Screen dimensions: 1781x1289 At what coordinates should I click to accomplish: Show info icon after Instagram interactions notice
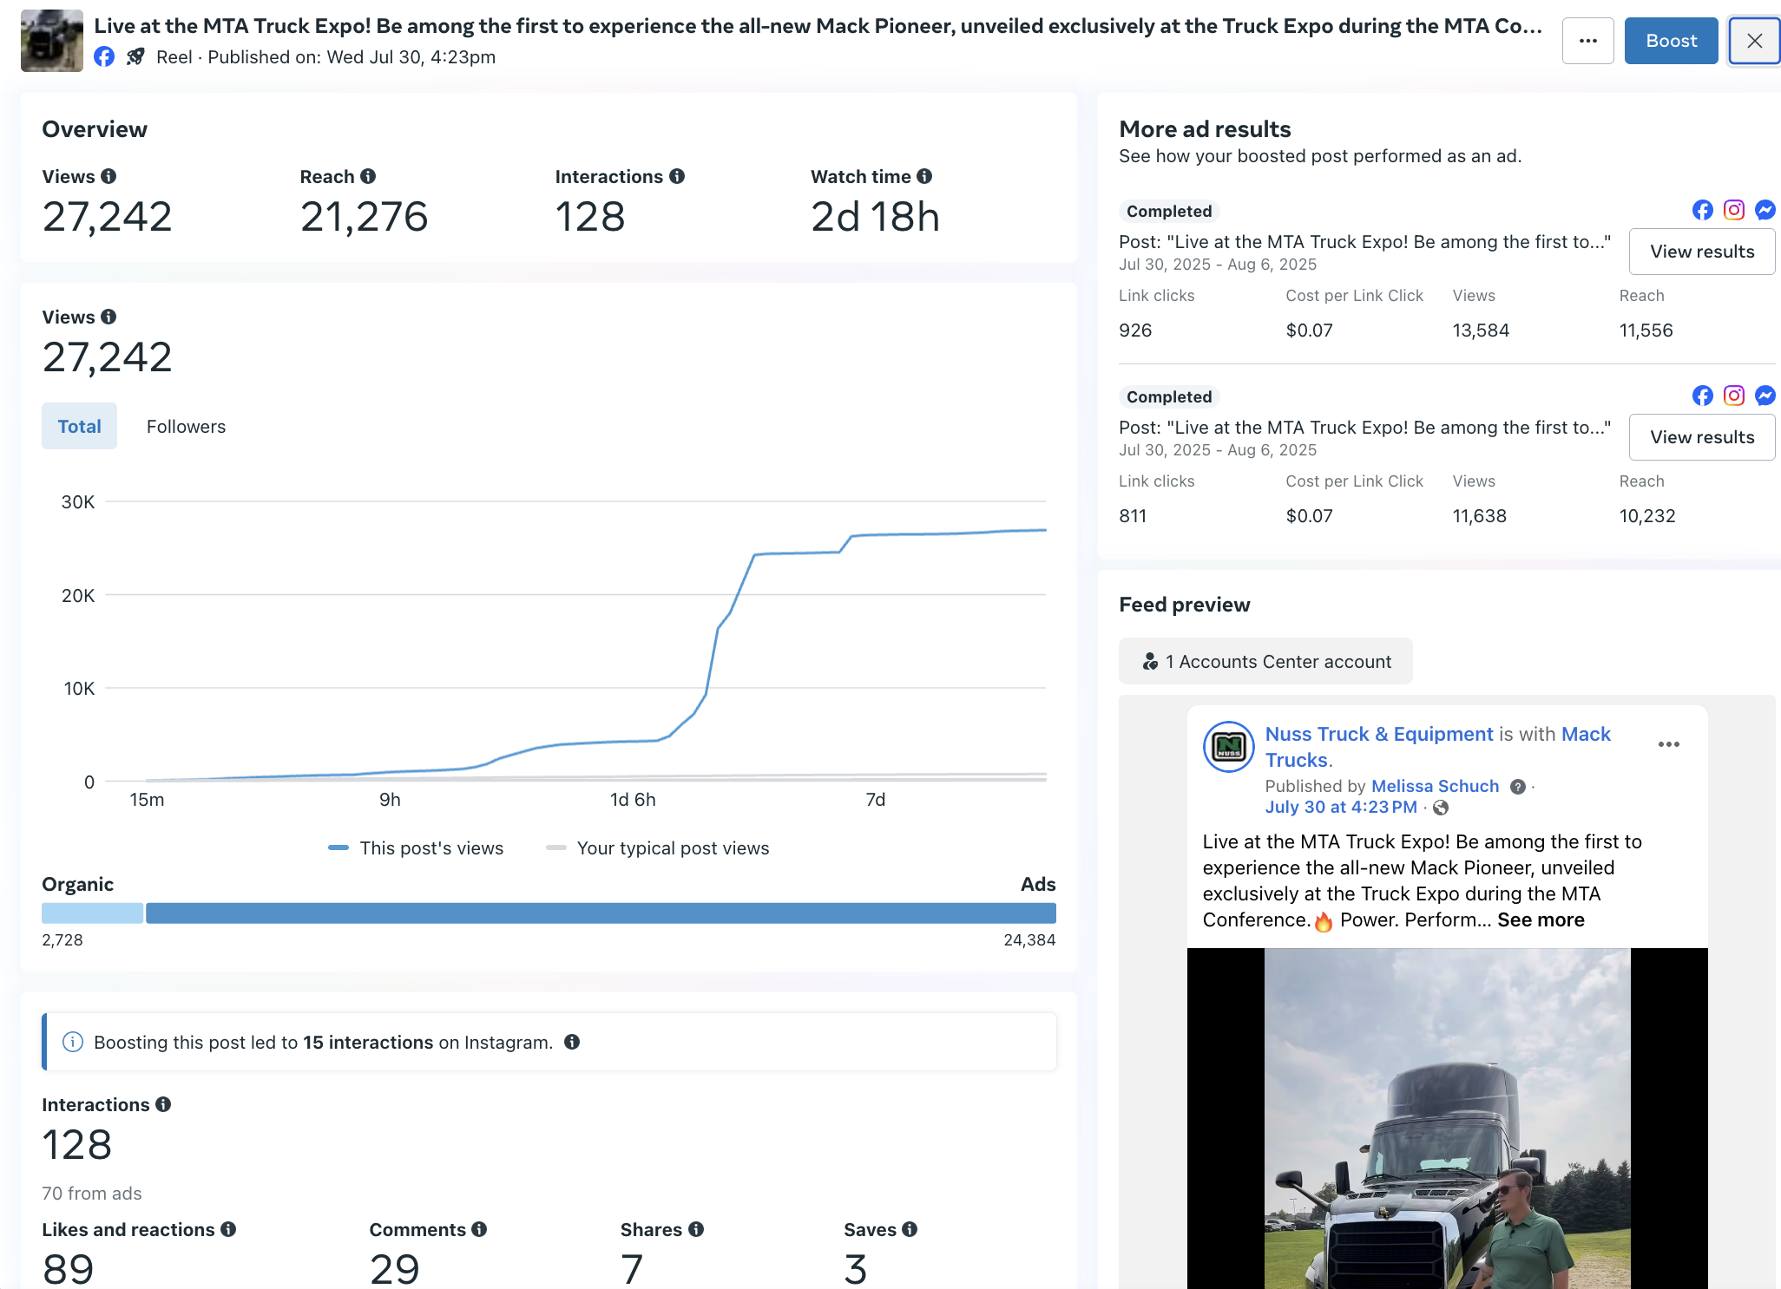tap(572, 1042)
